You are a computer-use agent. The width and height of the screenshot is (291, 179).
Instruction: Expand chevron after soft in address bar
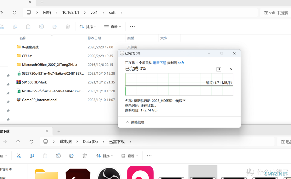click(x=121, y=13)
